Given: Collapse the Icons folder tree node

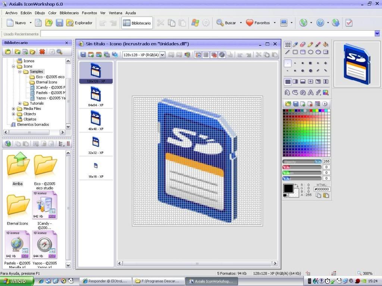Looking at the screenshot, I should tap(14, 66).
